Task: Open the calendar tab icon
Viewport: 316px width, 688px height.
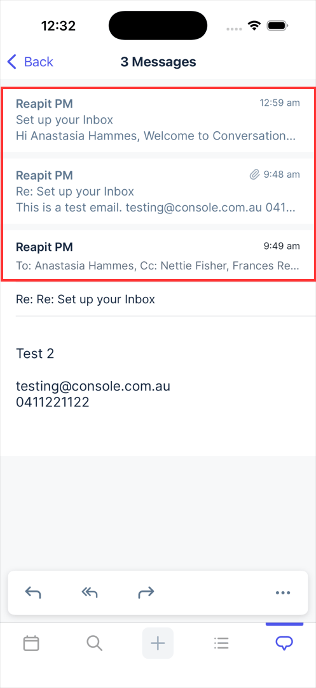Action: tap(31, 643)
